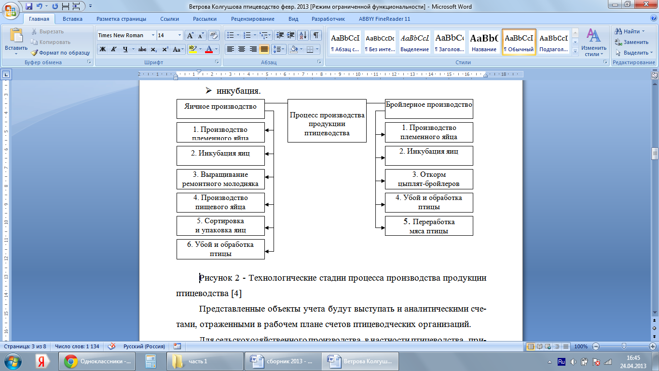Click Заменить (Replace) button

pos(632,42)
